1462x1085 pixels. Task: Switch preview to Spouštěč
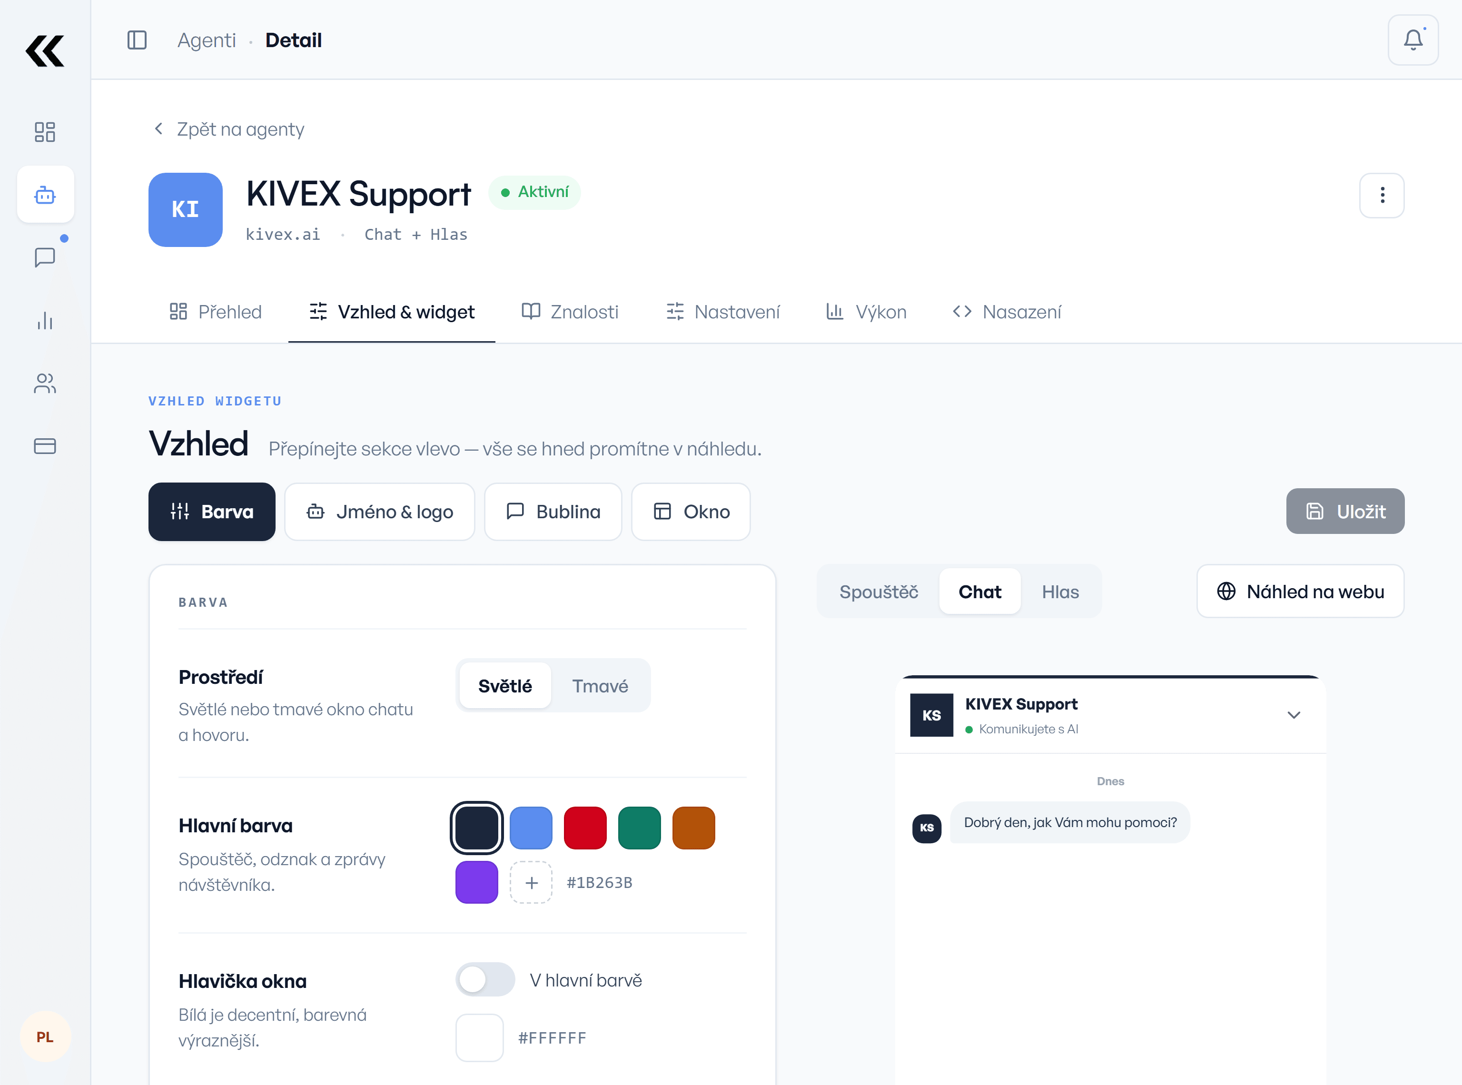click(x=878, y=592)
